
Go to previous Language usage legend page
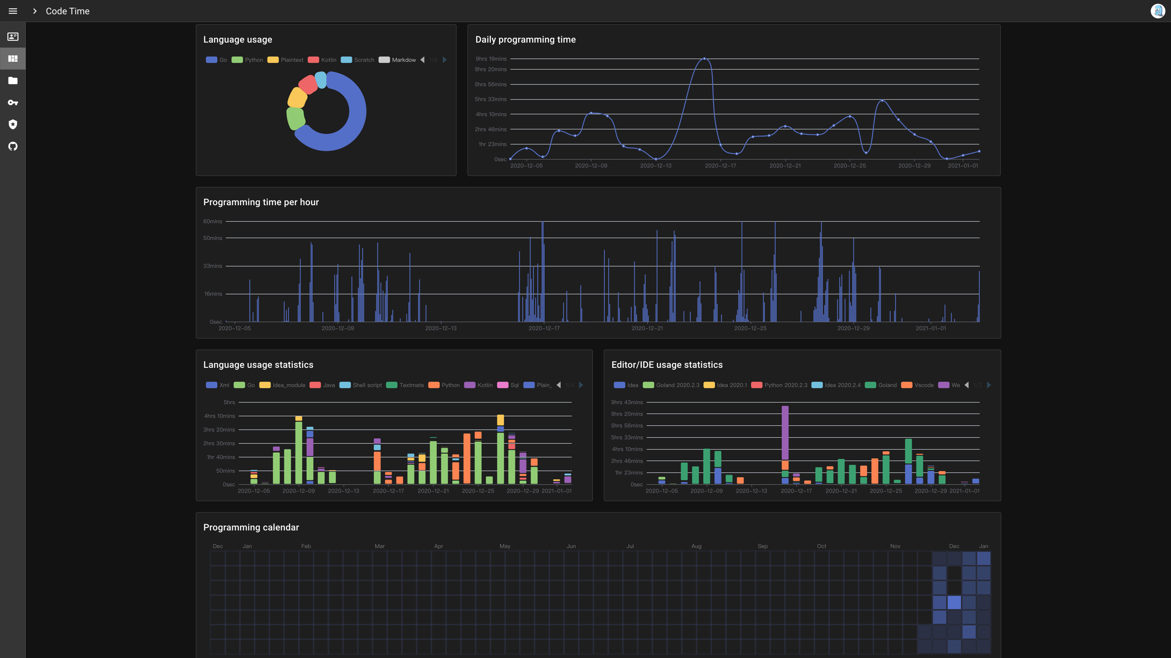(422, 60)
